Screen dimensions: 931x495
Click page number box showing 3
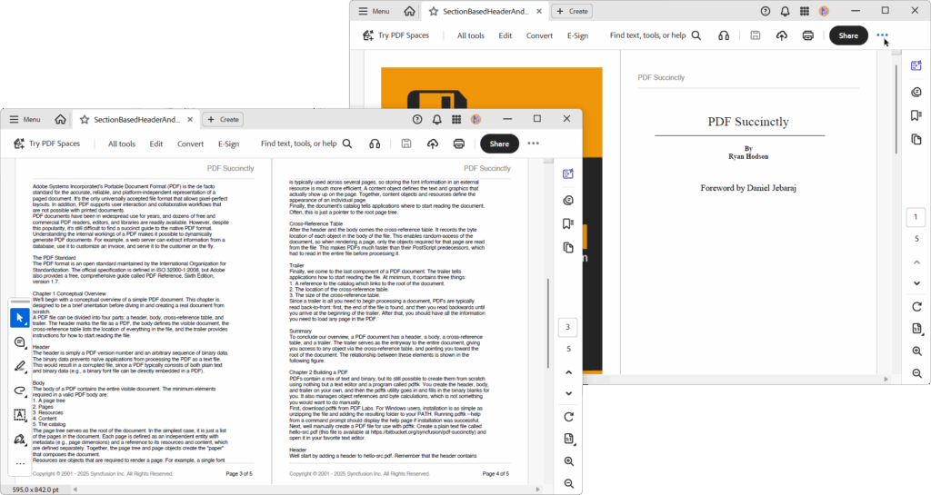tap(567, 327)
